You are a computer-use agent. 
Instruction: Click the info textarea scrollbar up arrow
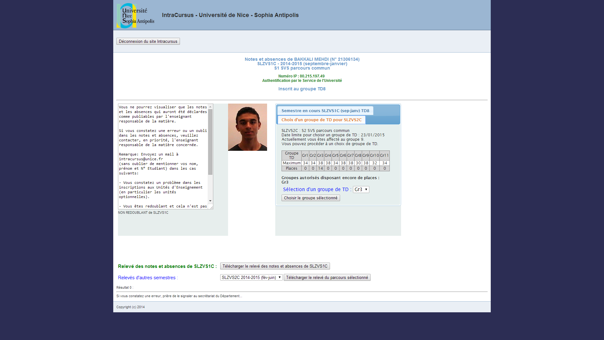click(x=210, y=107)
